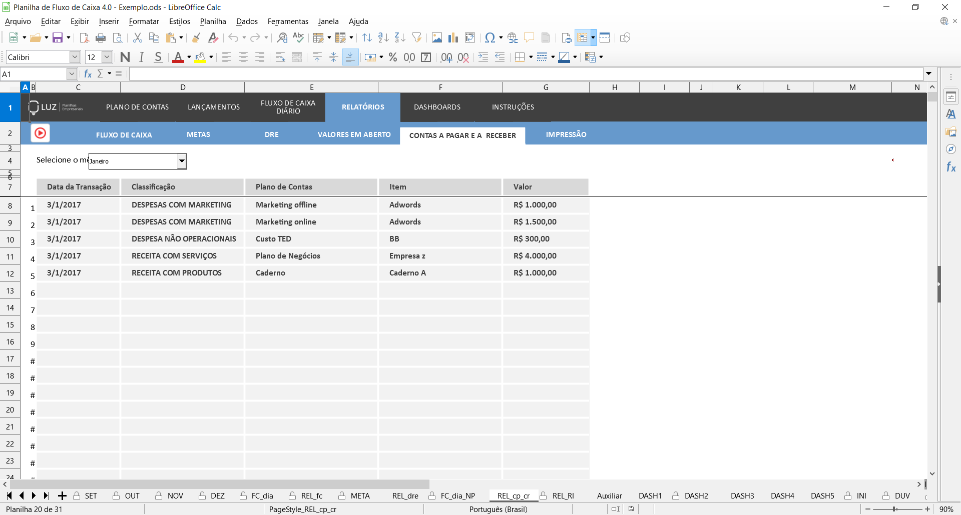The width and height of the screenshot is (961, 515).
Task: Click the Clone Formatting paintbrush icon
Action: [196, 38]
